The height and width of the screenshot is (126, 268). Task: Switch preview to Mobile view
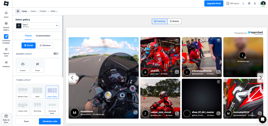click(x=174, y=21)
